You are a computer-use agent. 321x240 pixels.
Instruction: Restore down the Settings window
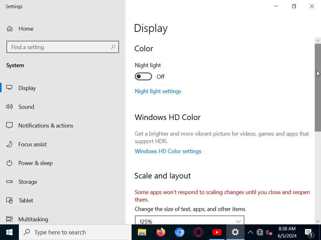pyautogui.click(x=294, y=6)
